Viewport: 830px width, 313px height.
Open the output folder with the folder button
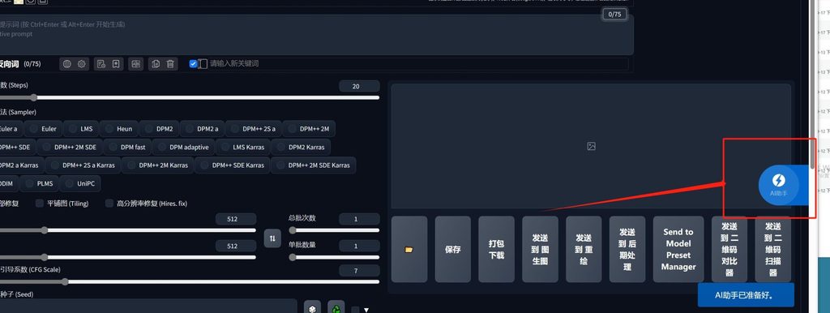[x=409, y=249]
